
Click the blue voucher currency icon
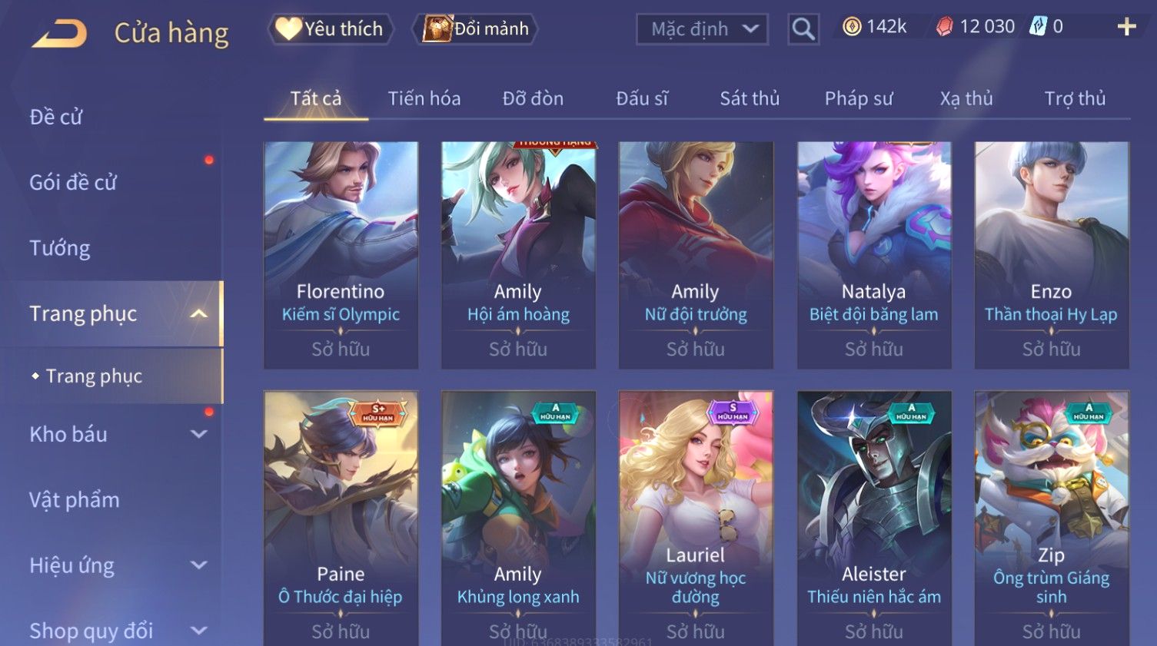point(1038,27)
